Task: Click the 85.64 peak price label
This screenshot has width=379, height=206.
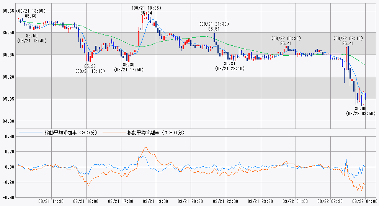Action: click(146, 13)
